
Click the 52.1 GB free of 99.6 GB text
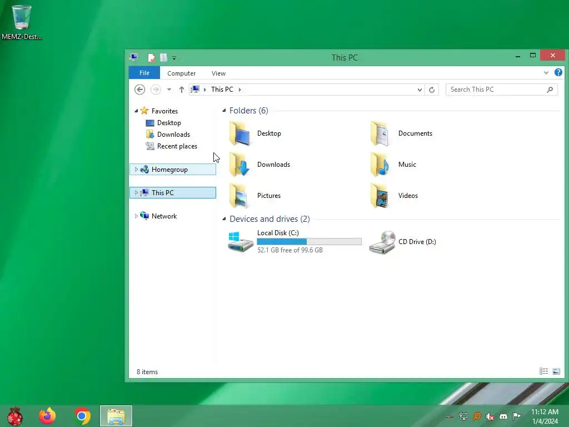point(290,250)
